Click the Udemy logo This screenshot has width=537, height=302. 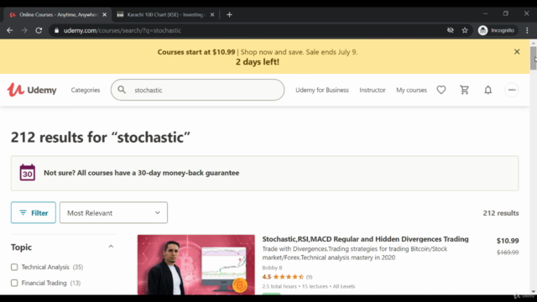pyautogui.click(x=32, y=90)
